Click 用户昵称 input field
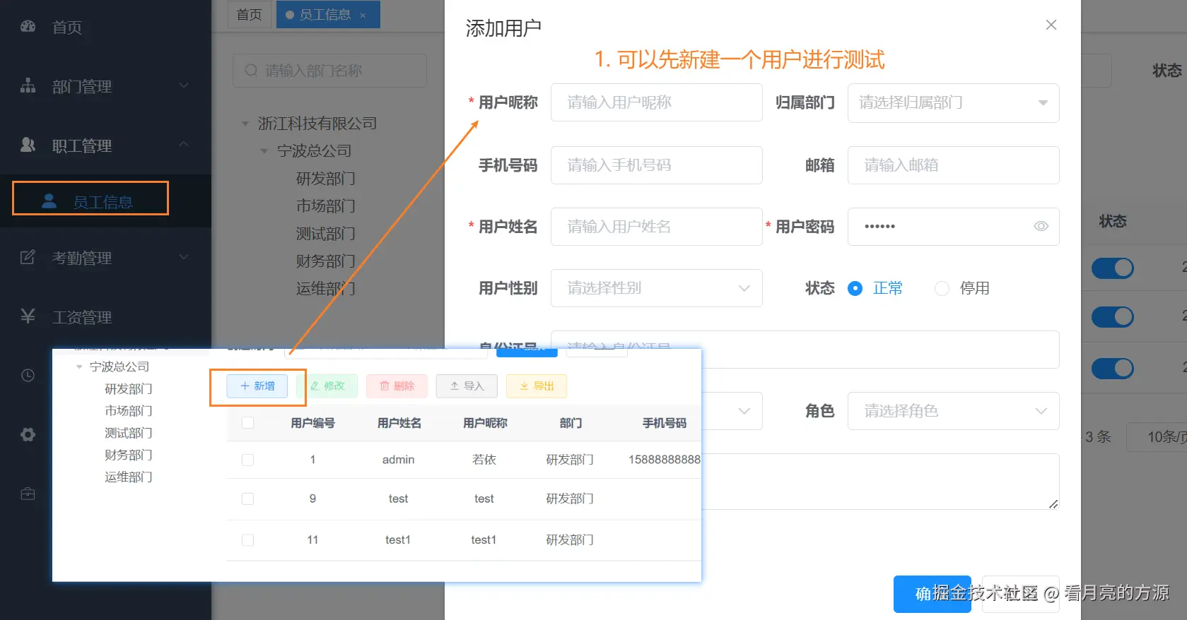Viewport: 1187px width, 620px height. click(x=656, y=103)
